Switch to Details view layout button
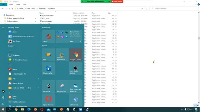 coord(195,105)
